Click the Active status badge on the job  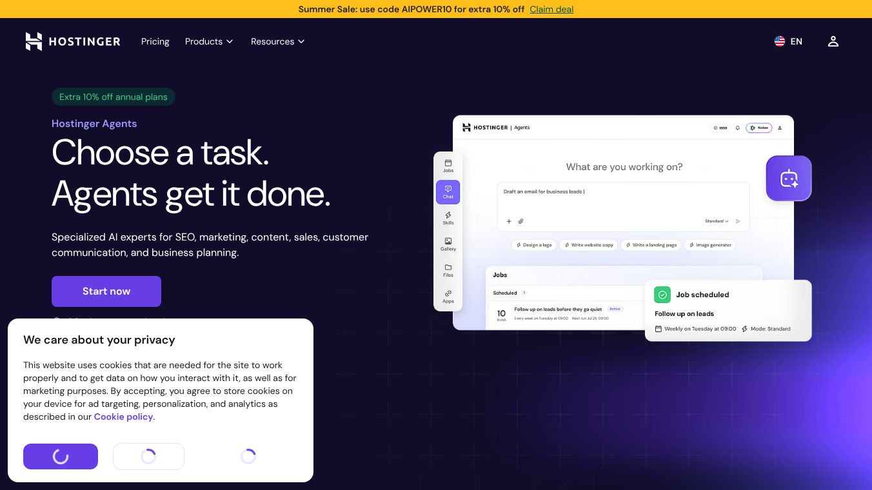[615, 309]
